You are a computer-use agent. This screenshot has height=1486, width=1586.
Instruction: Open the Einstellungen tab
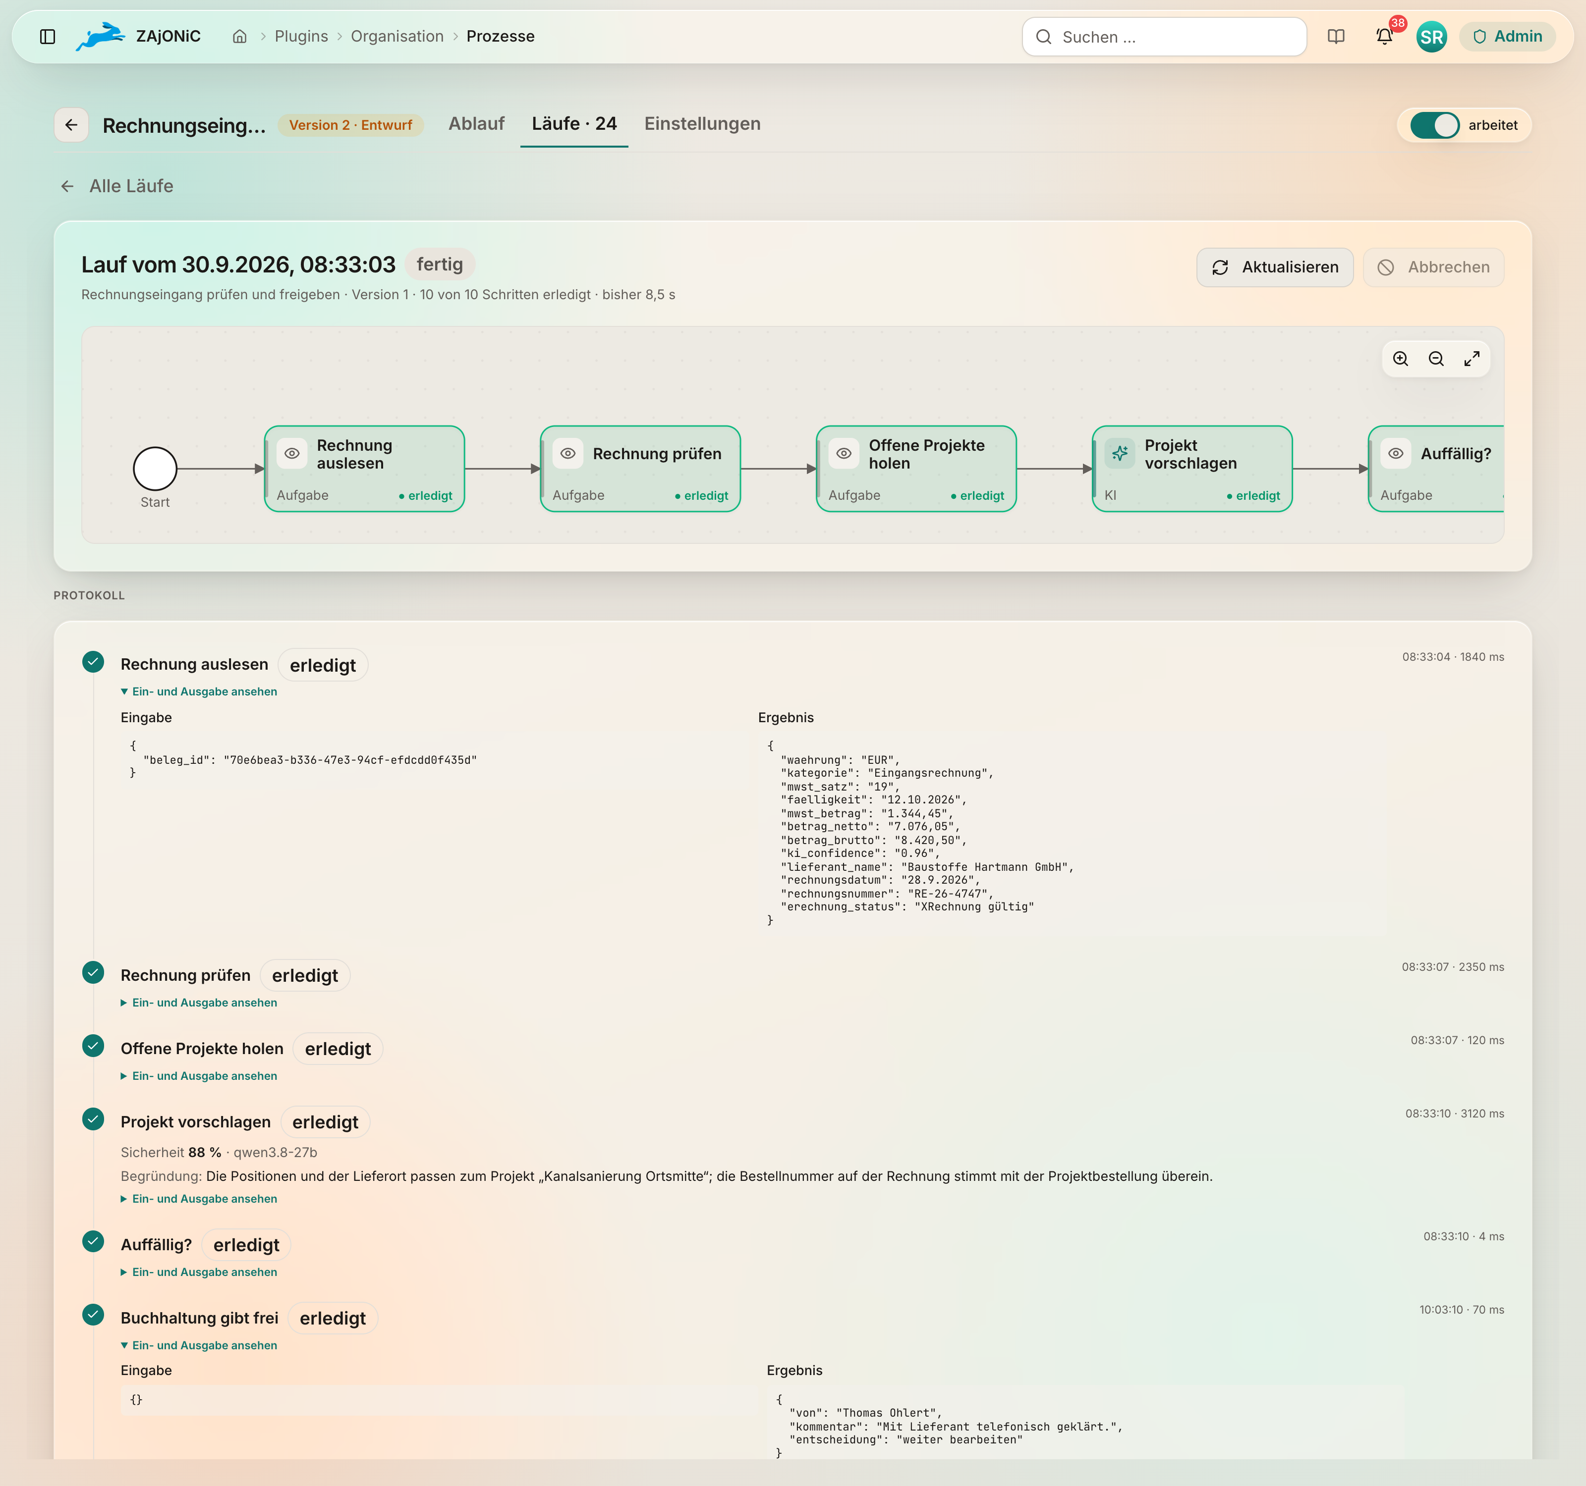coord(702,124)
